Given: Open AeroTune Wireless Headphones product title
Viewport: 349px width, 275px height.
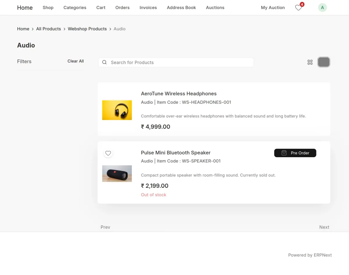Looking at the screenshot, I should [179, 94].
